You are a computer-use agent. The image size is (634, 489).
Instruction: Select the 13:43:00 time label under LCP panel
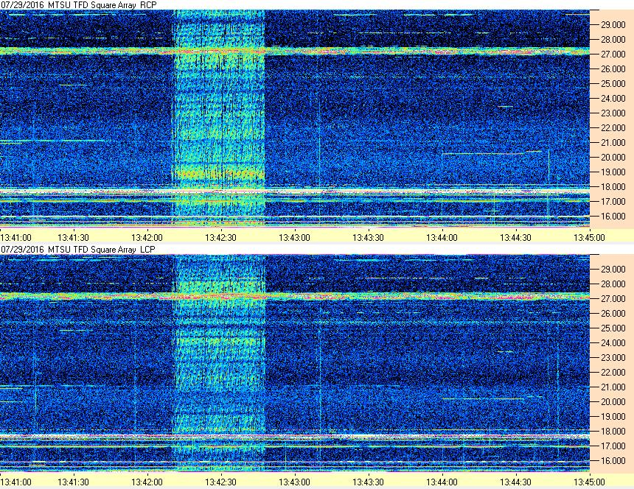tap(294, 482)
